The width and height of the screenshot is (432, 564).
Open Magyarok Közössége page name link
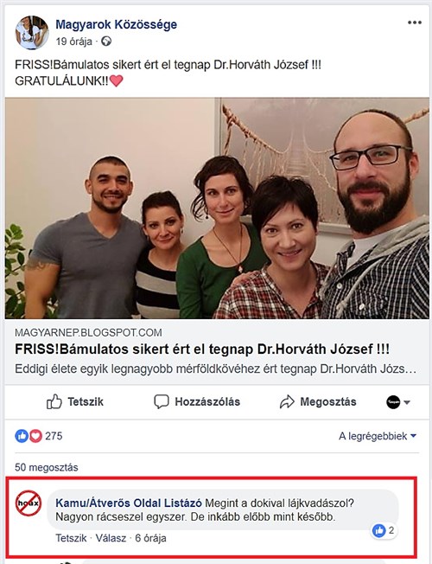116,24
